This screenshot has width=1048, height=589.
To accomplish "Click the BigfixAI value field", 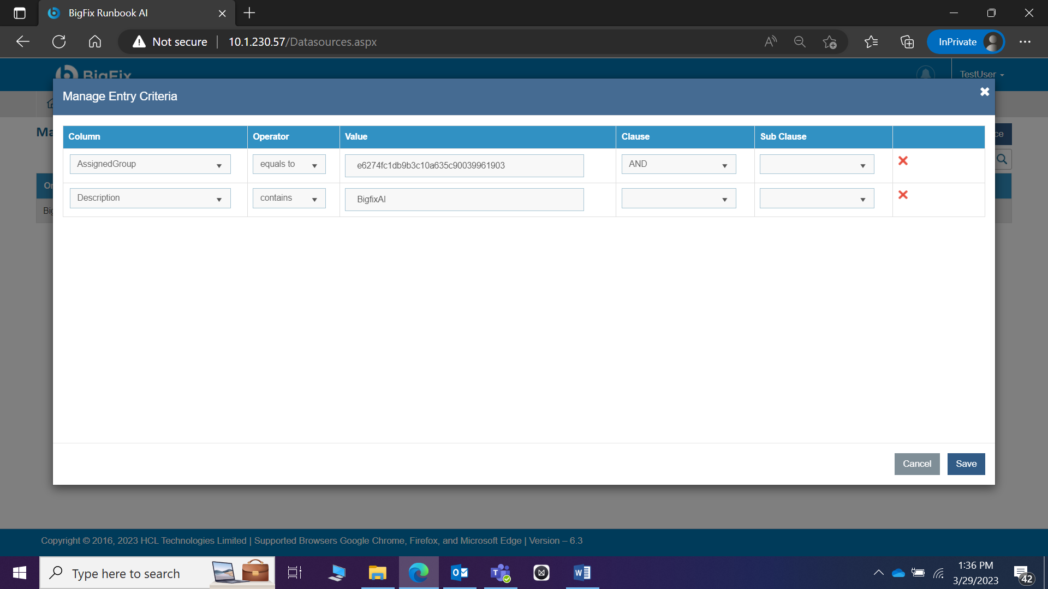I will pos(464,200).
